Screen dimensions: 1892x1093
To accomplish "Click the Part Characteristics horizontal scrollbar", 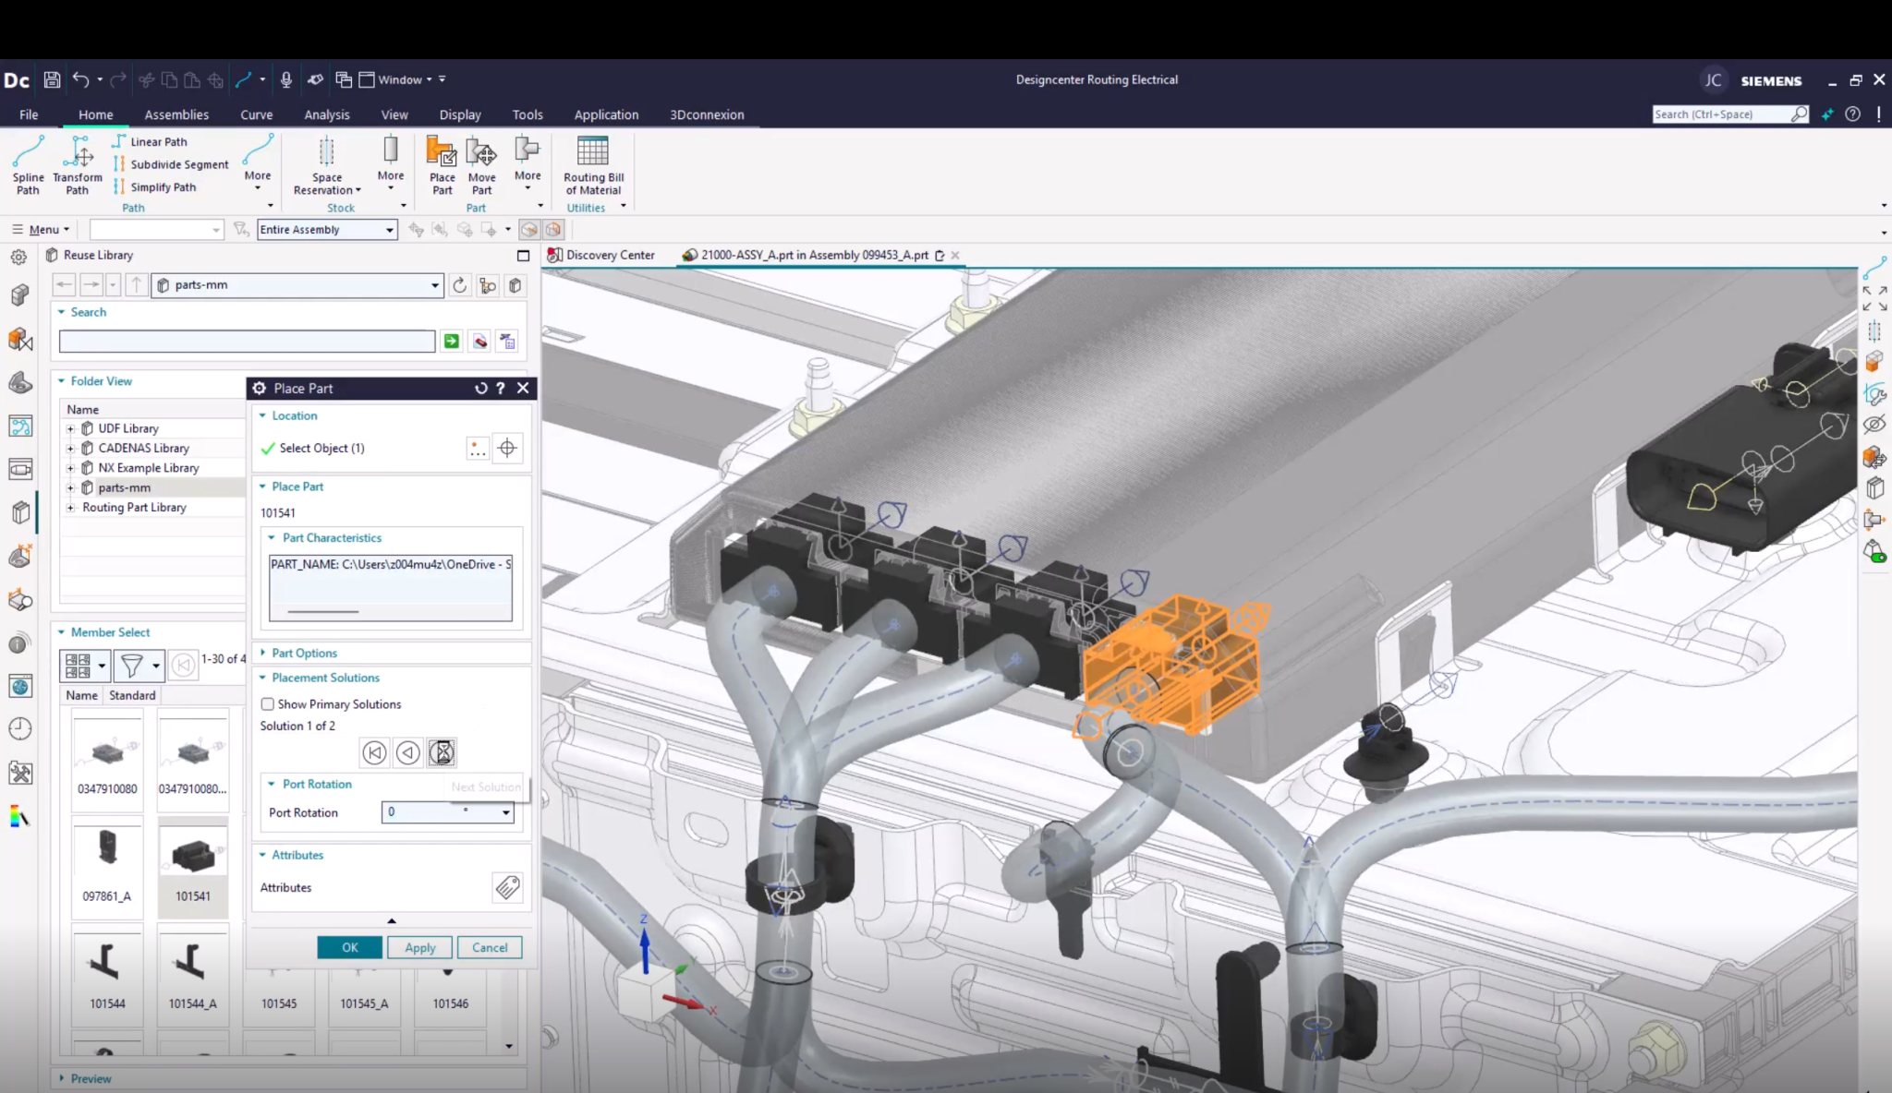I will coord(323,611).
